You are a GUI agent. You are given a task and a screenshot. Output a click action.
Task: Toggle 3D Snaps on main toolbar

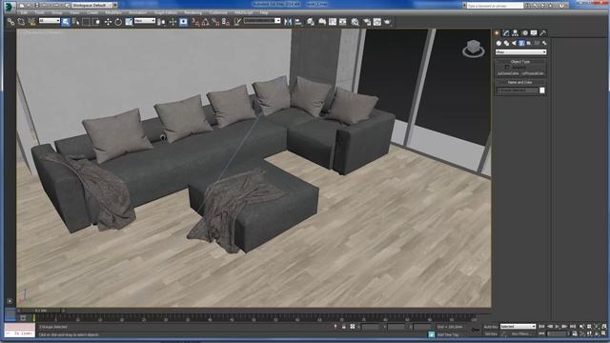point(195,22)
